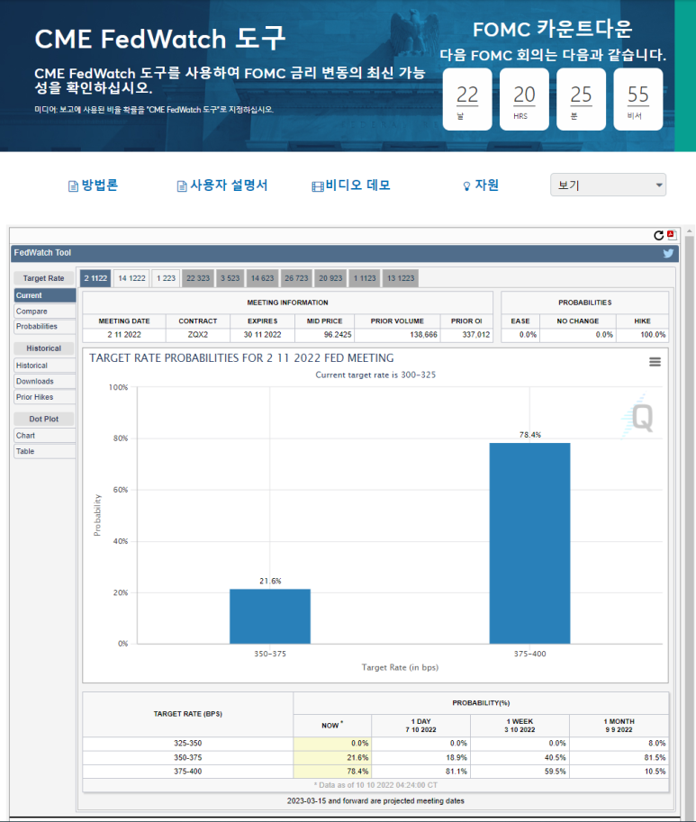Screen dimensions: 696x822
Task: Select the 1 1123 meeting tab
Action: [365, 278]
